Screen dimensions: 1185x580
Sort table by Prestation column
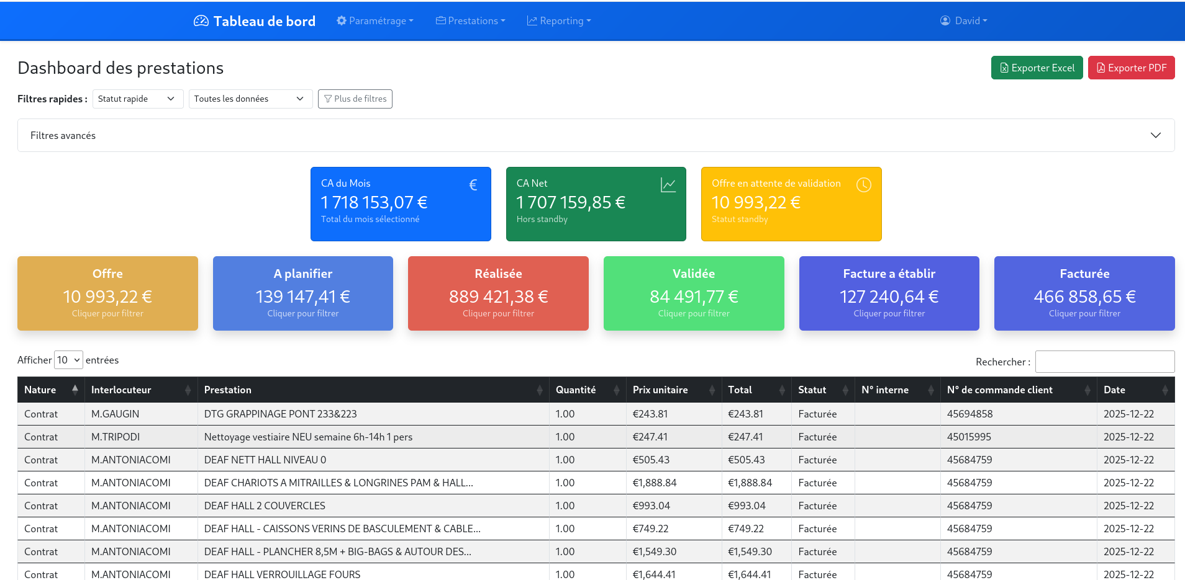click(373, 390)
